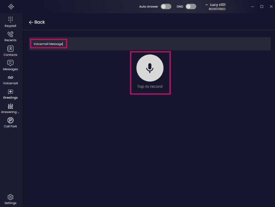275x207 pixels.
Task: Open the Voicemail inbox
Action: (x=10, y=80)
